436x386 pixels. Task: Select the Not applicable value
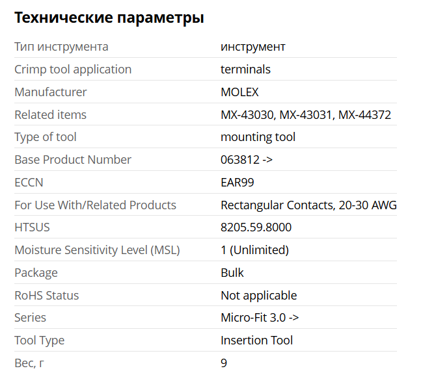(x=258, y=296)
